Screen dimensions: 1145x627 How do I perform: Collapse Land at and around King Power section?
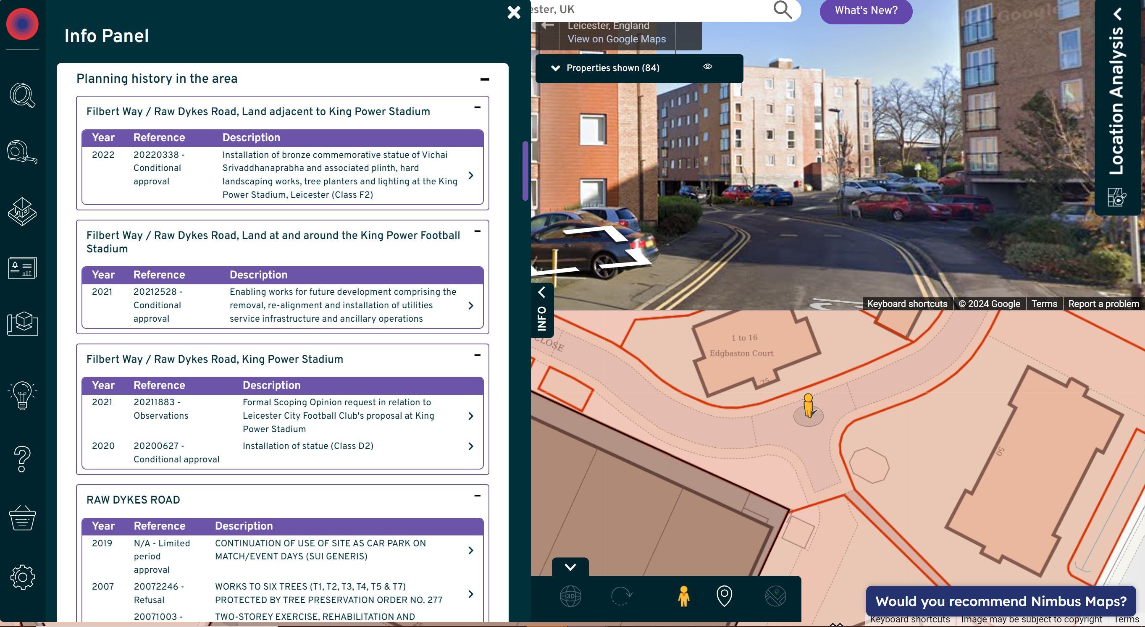coord(478,231)
